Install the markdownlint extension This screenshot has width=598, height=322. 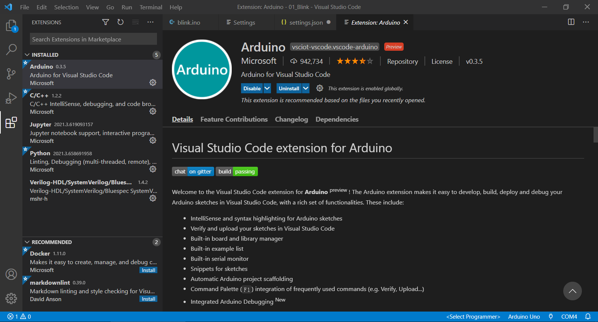(148, 299)
